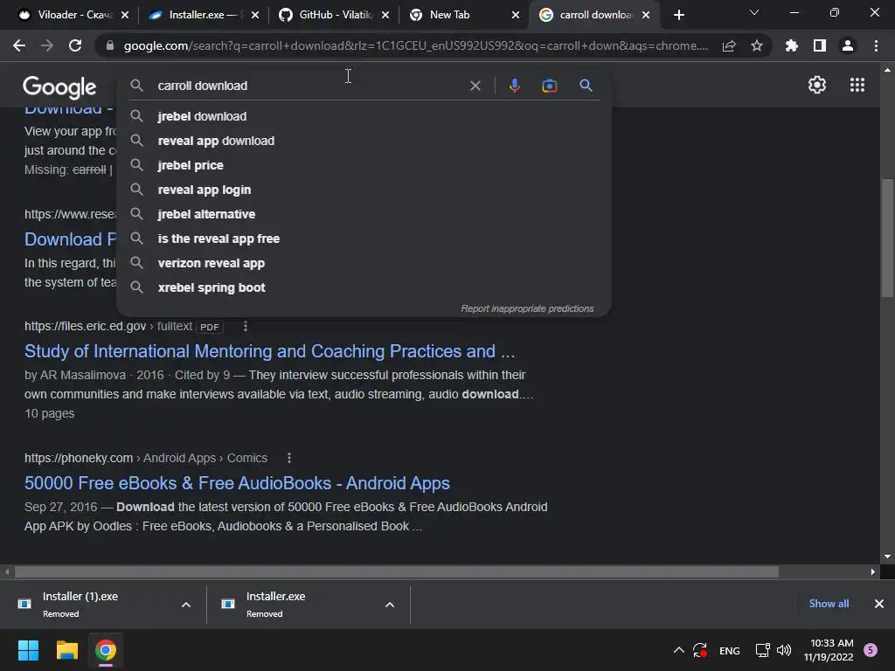Click the horizontal page scrollbar thumb
895x671 pixels.
397,571
